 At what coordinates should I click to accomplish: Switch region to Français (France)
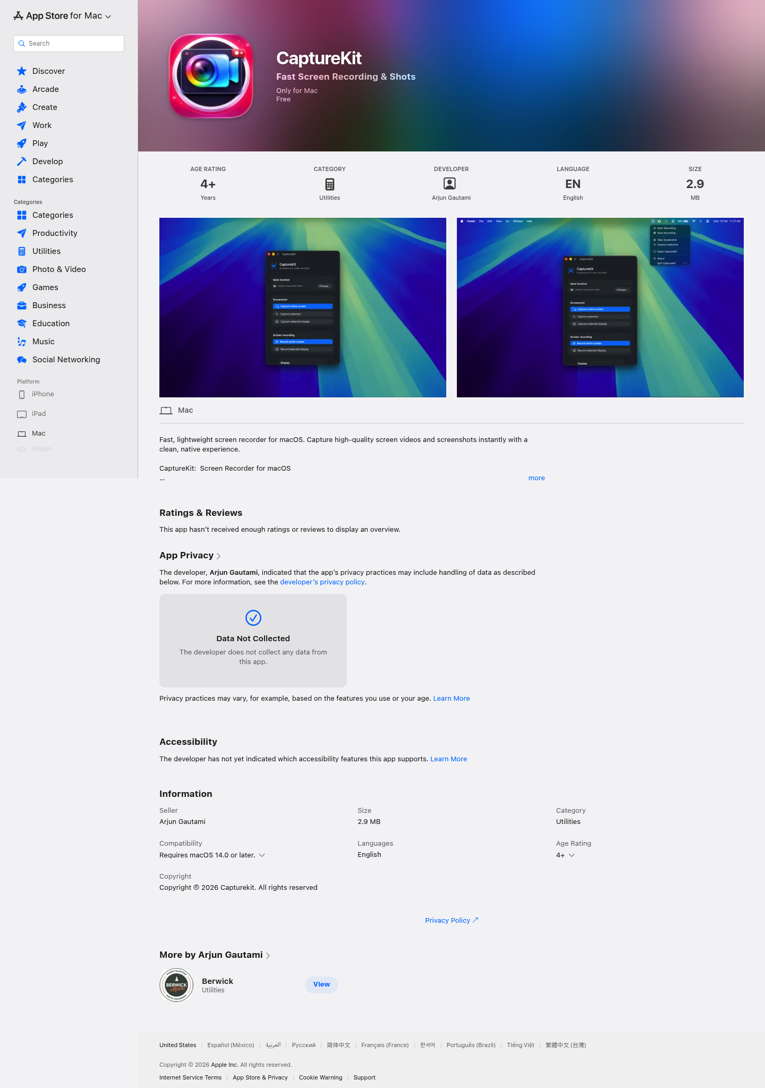(x=385, y=1045)
